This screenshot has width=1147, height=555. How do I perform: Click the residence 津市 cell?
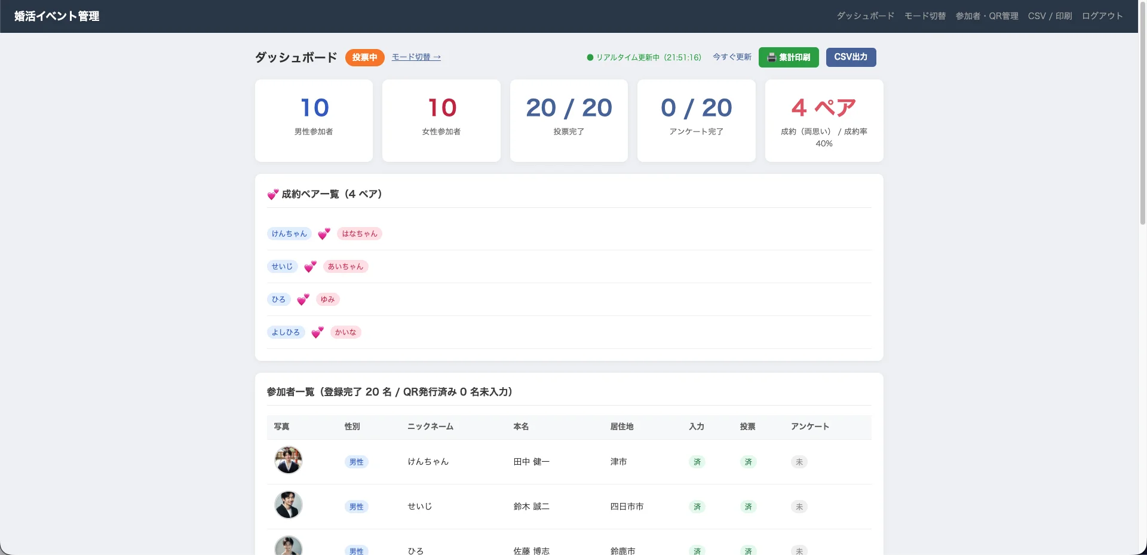(x=618, y=462)
